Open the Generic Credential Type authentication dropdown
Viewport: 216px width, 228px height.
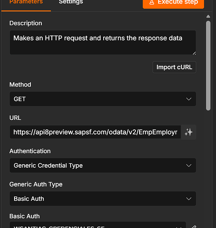(x=103, y=166)
